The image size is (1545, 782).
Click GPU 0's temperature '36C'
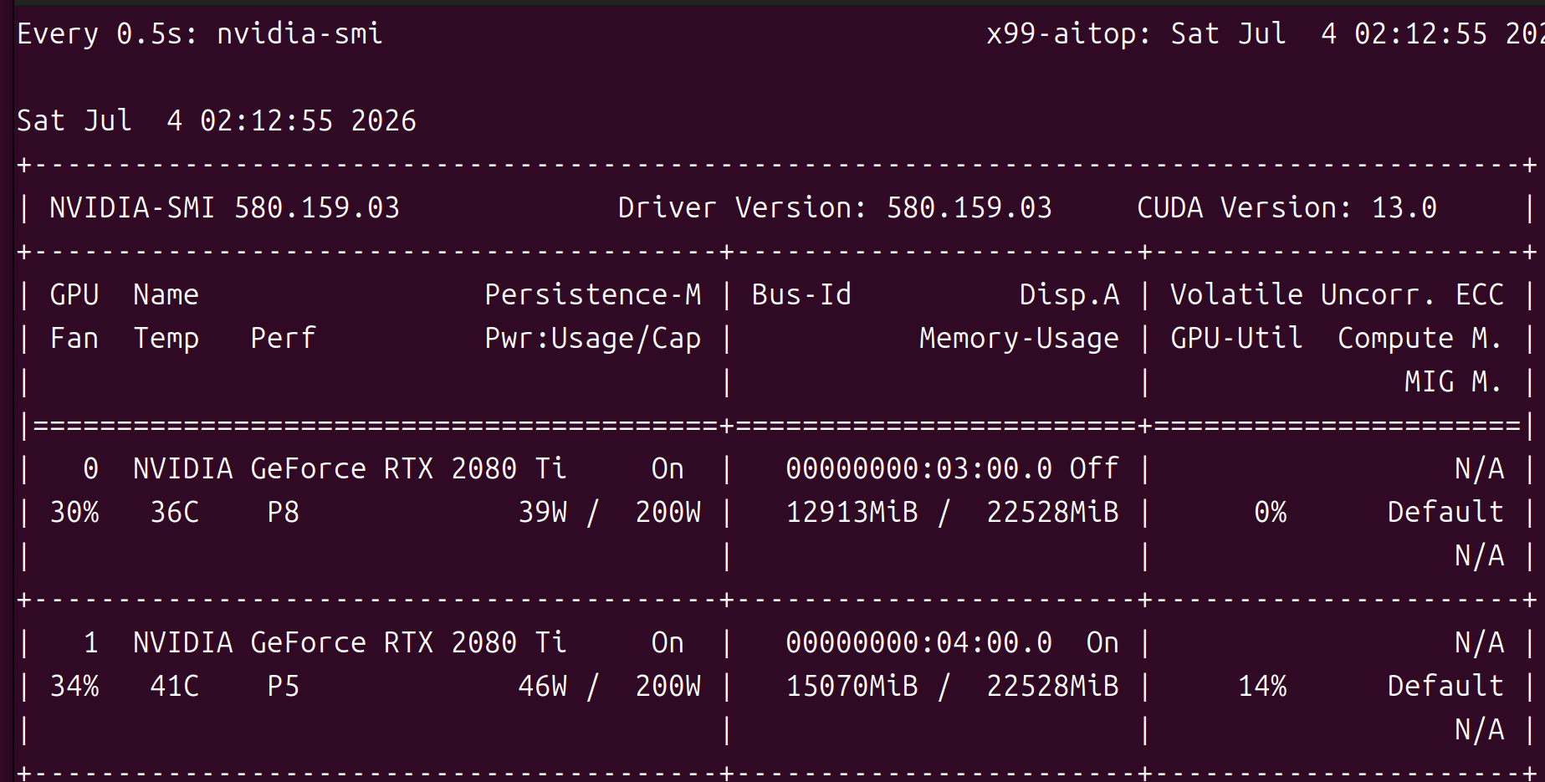(x=174, y=512)
